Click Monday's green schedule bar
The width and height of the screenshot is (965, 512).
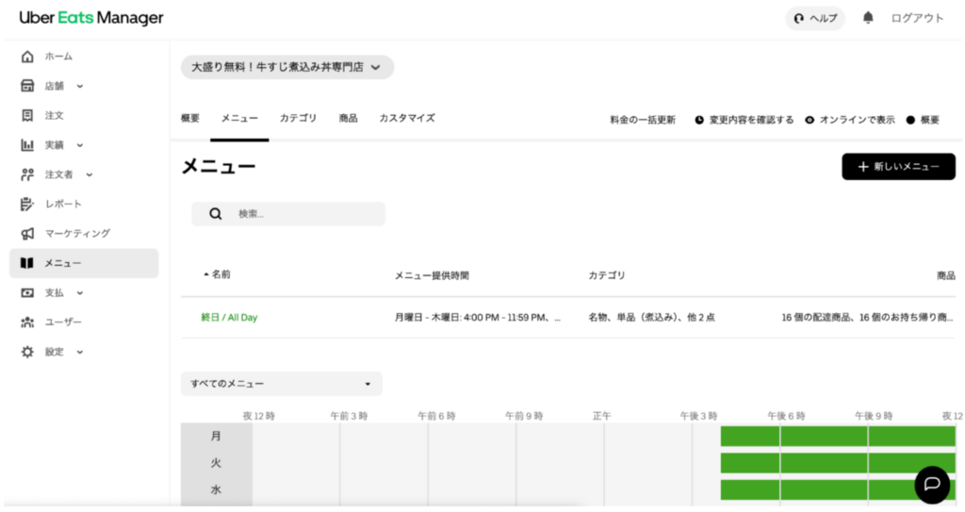[837, 436]
